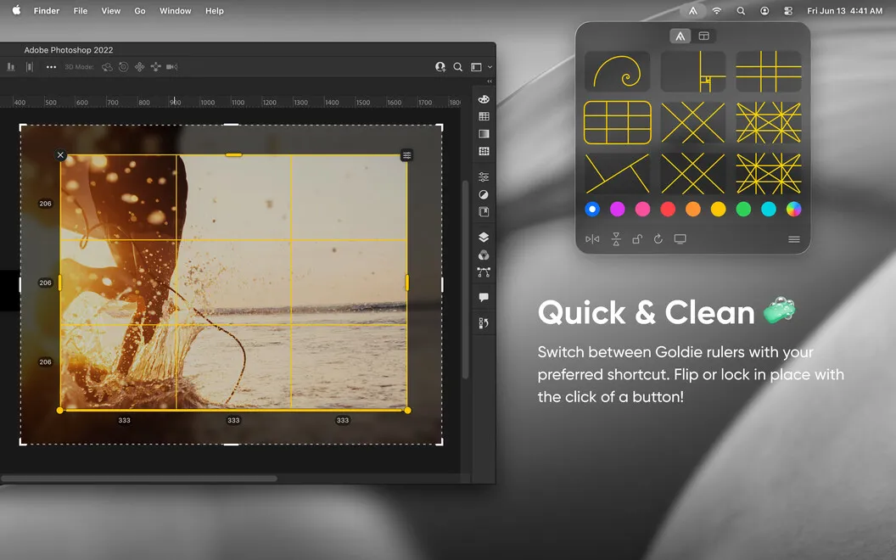Open the View menu
Image resolution: width=896 pixels, height=560 pixels.
point(111,11)
